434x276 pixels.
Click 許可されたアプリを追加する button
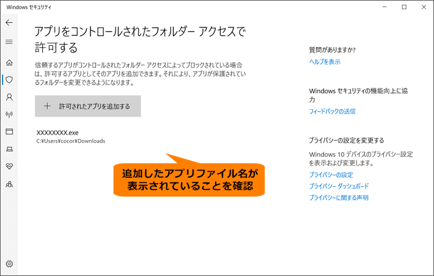(x=88, y=106)
